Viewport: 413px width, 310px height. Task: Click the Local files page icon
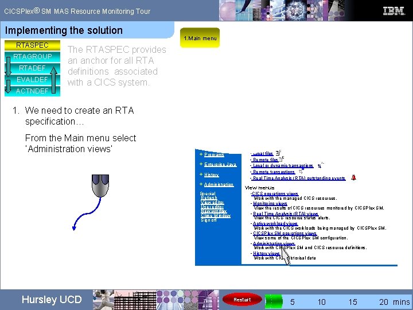tap(278, 153)
